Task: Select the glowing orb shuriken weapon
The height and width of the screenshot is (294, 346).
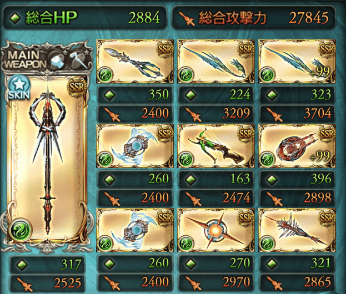Action: point(216,230)
